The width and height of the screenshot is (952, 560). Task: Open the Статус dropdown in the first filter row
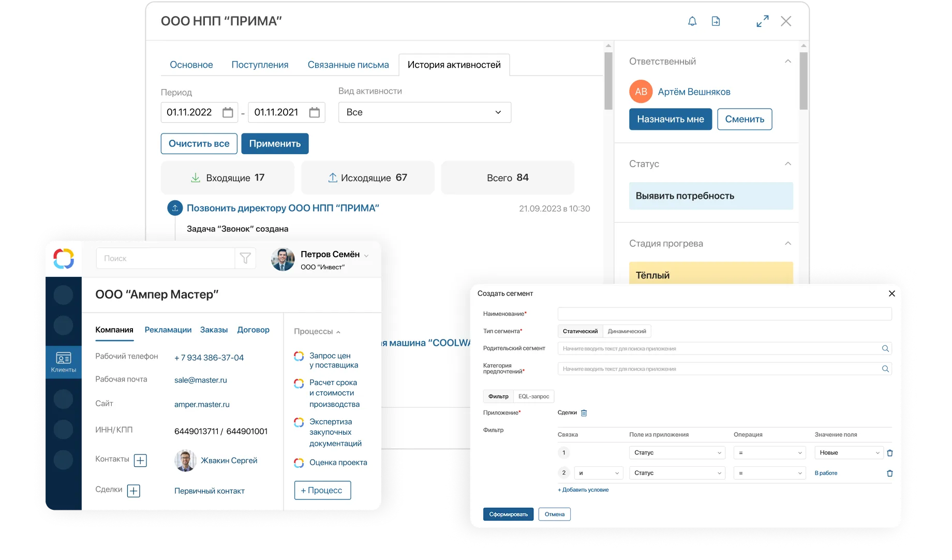tap(677, 452)
